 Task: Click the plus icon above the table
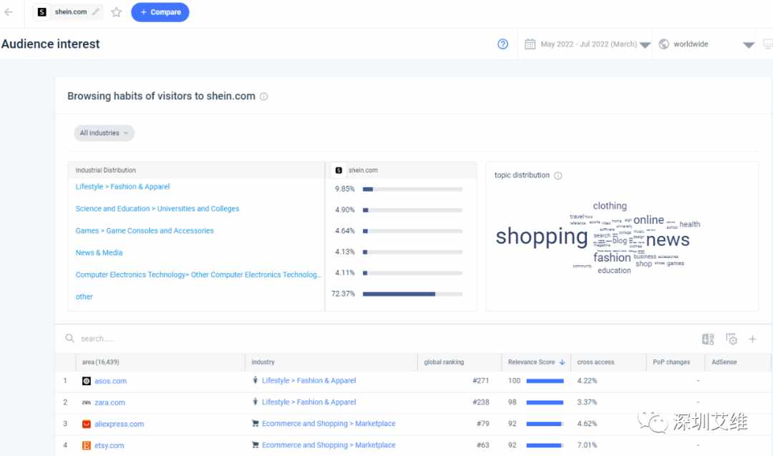click(x=752, y=339)
